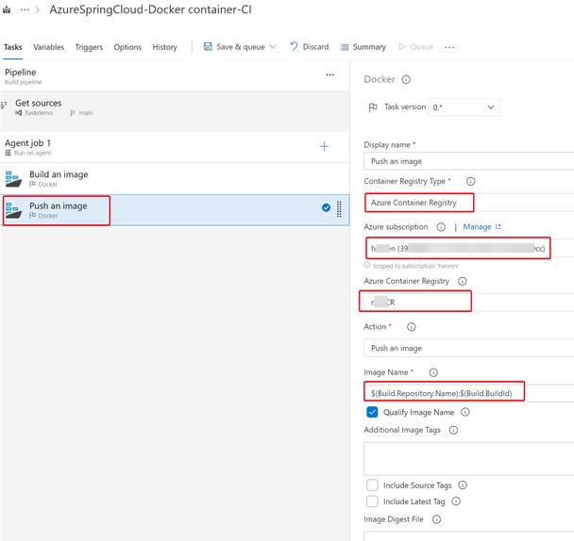Open the History tab
The height and width of the screenshot is (541, 574).
[164, 47]
